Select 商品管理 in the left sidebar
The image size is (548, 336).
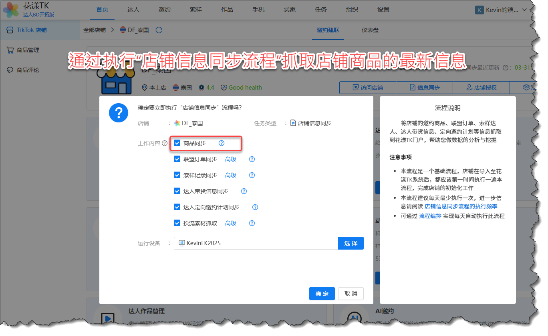click(x=28, y=50)
